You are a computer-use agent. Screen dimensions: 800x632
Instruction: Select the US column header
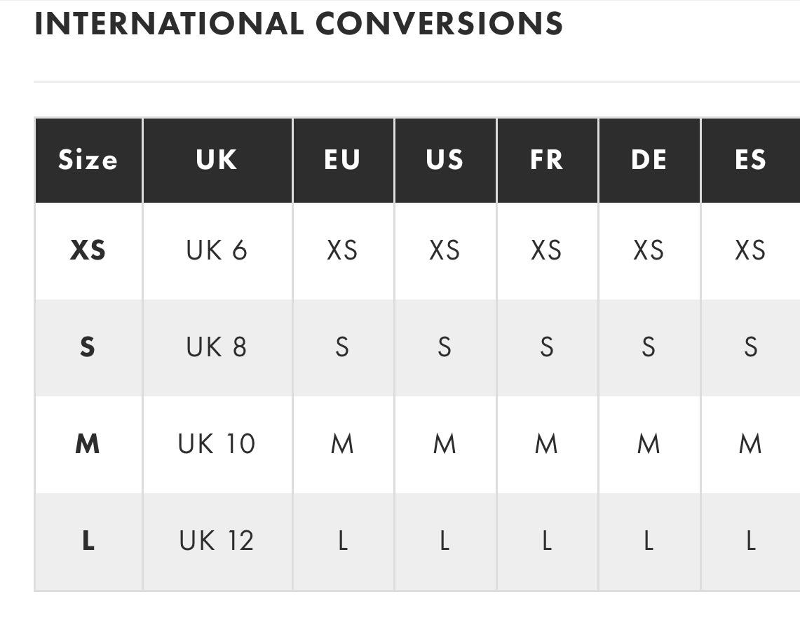(445, 160)
